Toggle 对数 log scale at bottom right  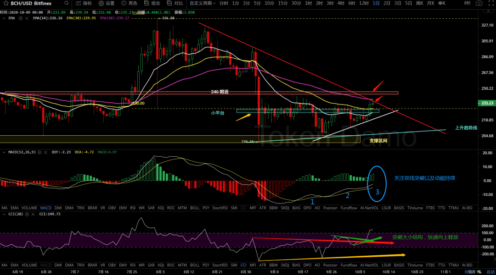pos(468,272)
